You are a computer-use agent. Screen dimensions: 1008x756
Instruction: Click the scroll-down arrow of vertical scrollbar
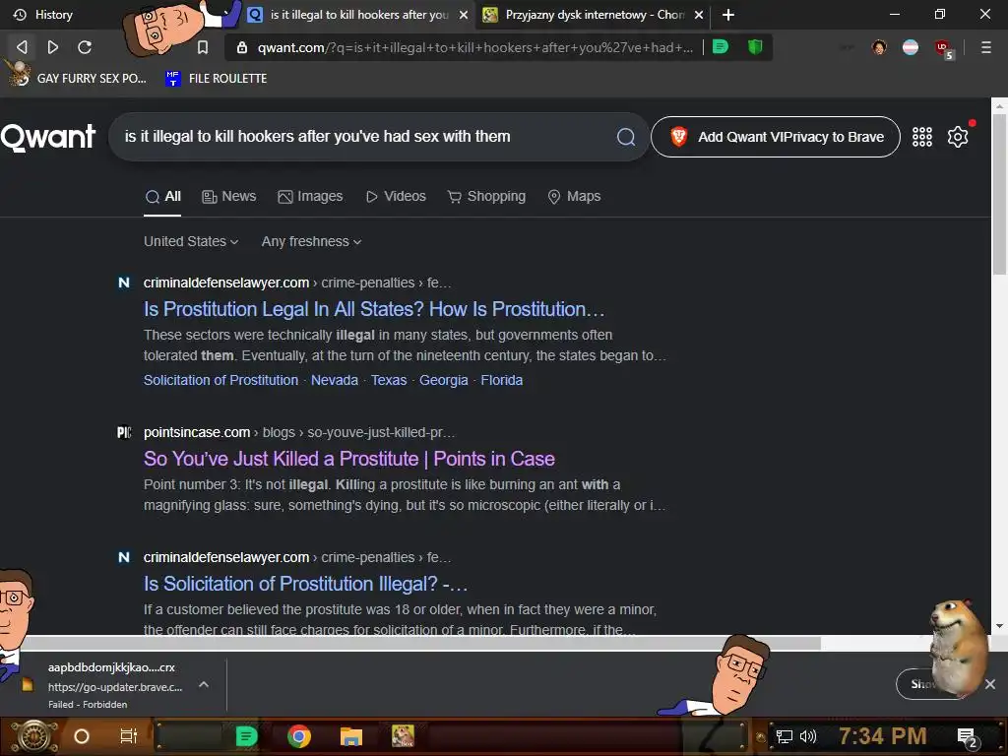(999, 625)
